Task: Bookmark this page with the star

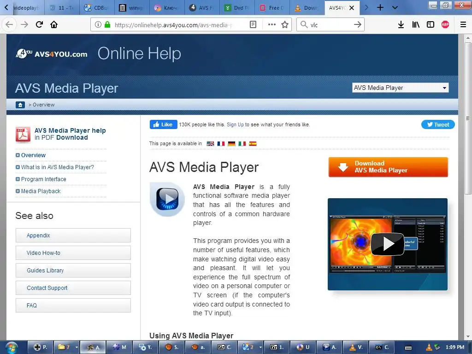Action: [x=285, y=25]
